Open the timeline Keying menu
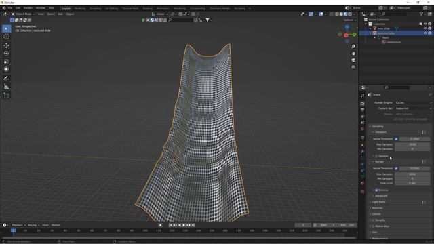Screen dimensions: 434x244 click(33, 225)
